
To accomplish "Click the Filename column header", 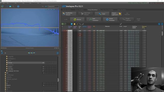I will 107,26.
